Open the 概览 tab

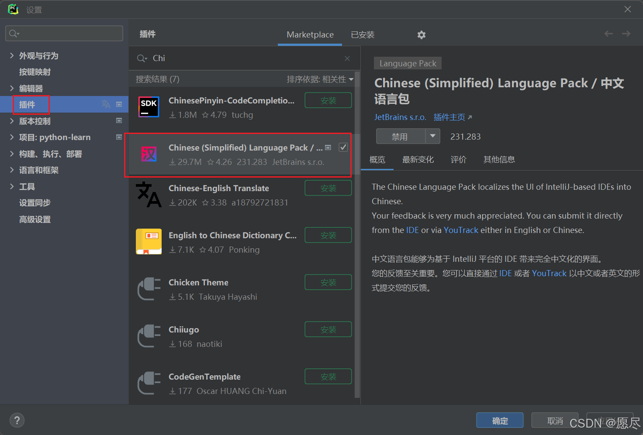coord(377,160)
